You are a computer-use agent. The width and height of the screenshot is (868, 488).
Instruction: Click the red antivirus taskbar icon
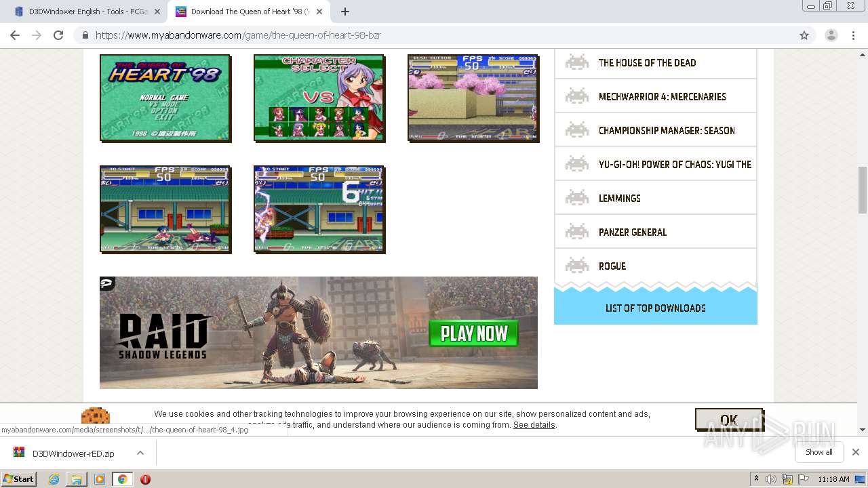tap(145, 479)
